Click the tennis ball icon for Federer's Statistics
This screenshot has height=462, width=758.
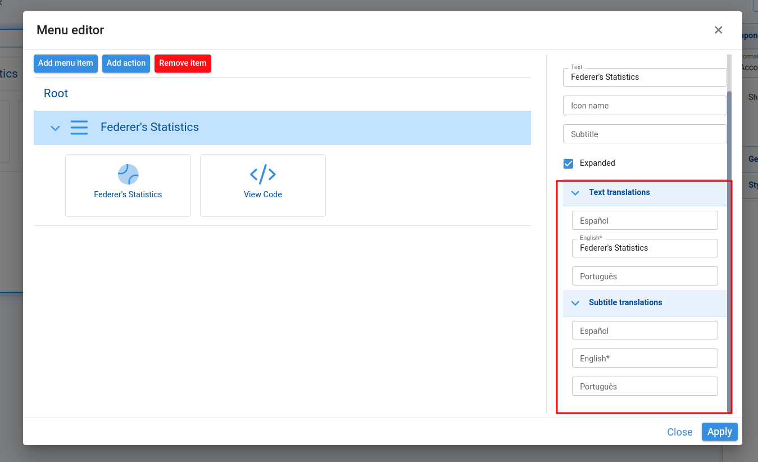[128, 175]
